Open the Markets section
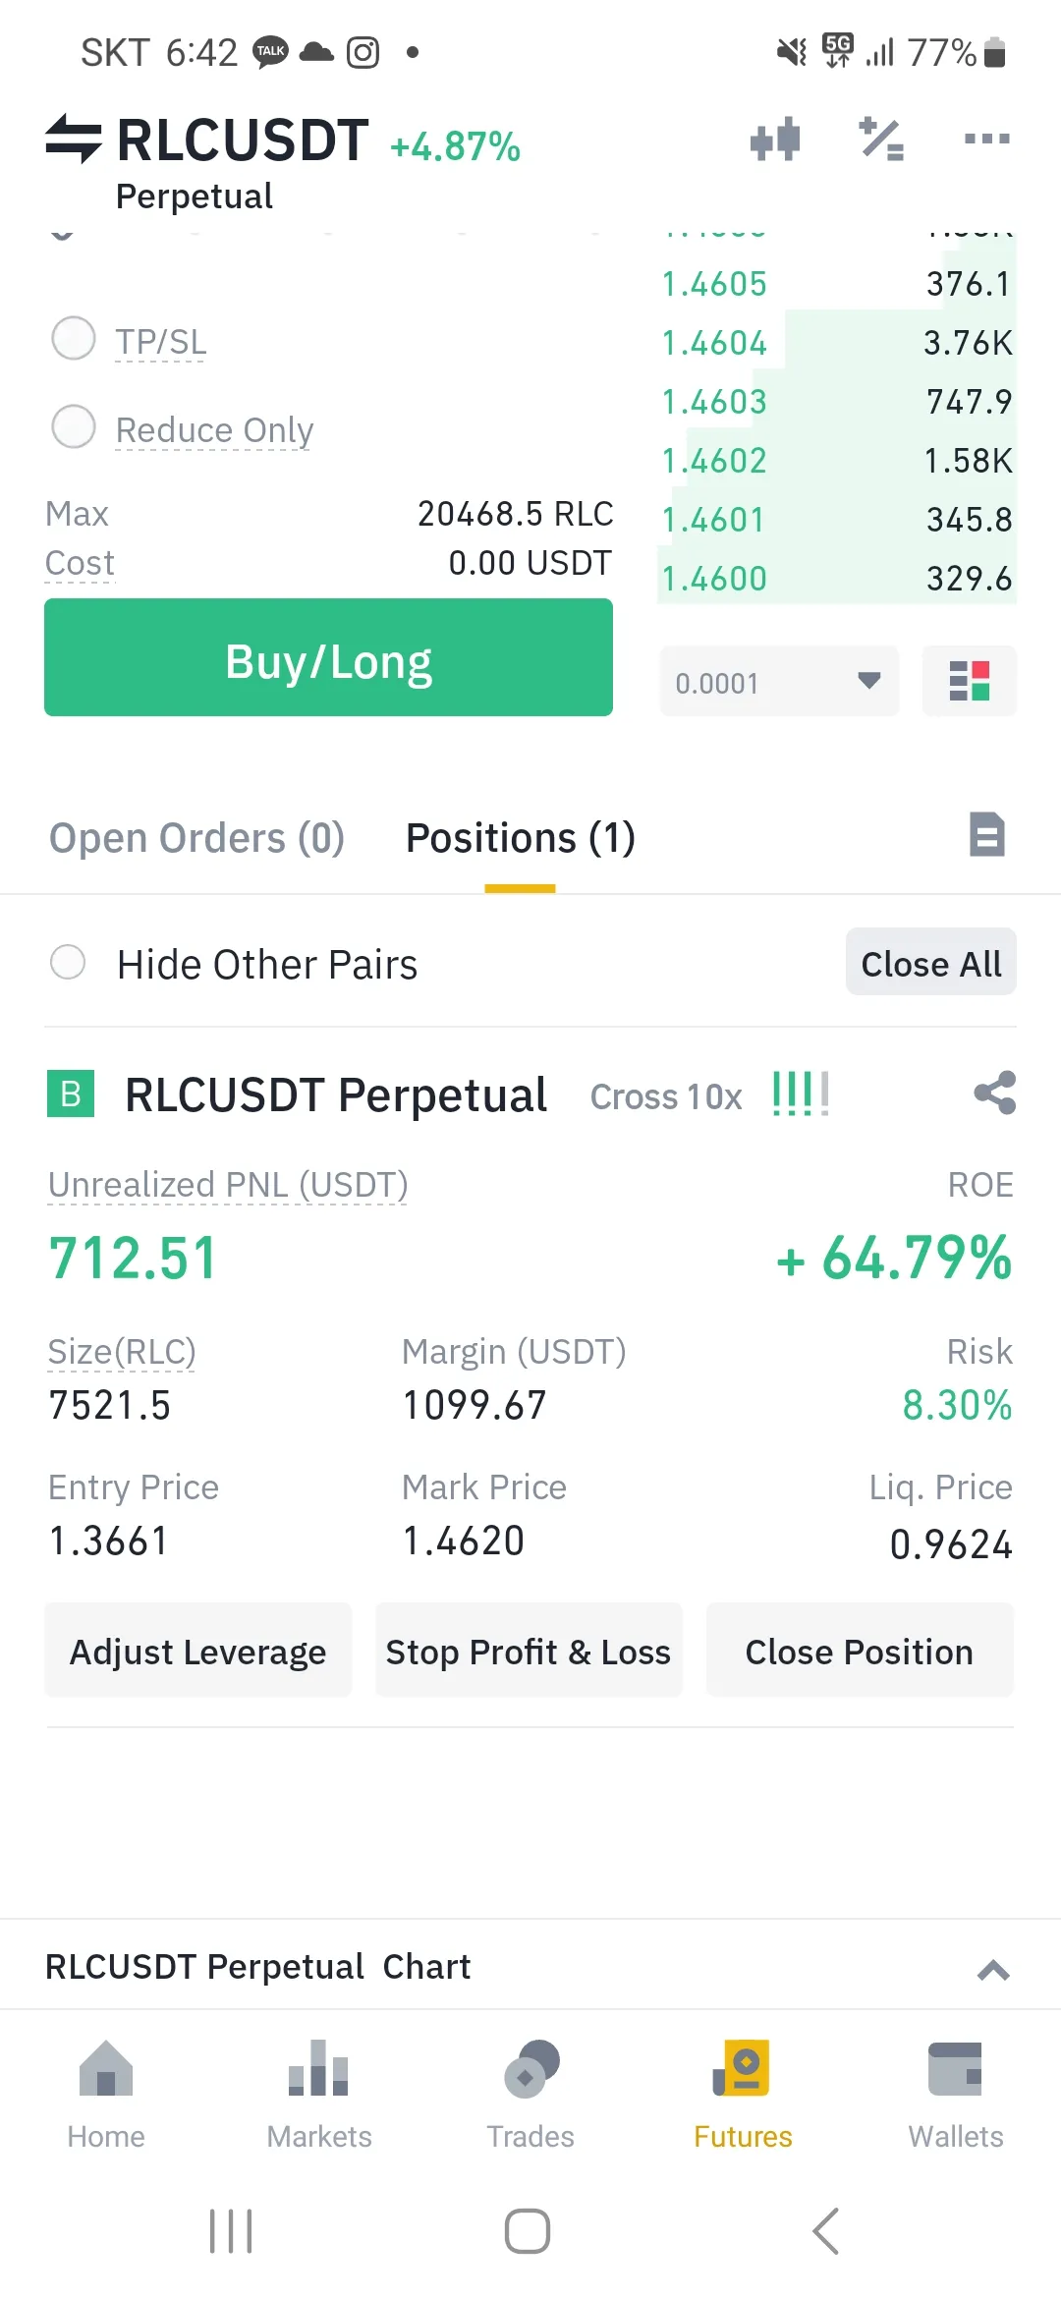 [x=318, y=2093]
